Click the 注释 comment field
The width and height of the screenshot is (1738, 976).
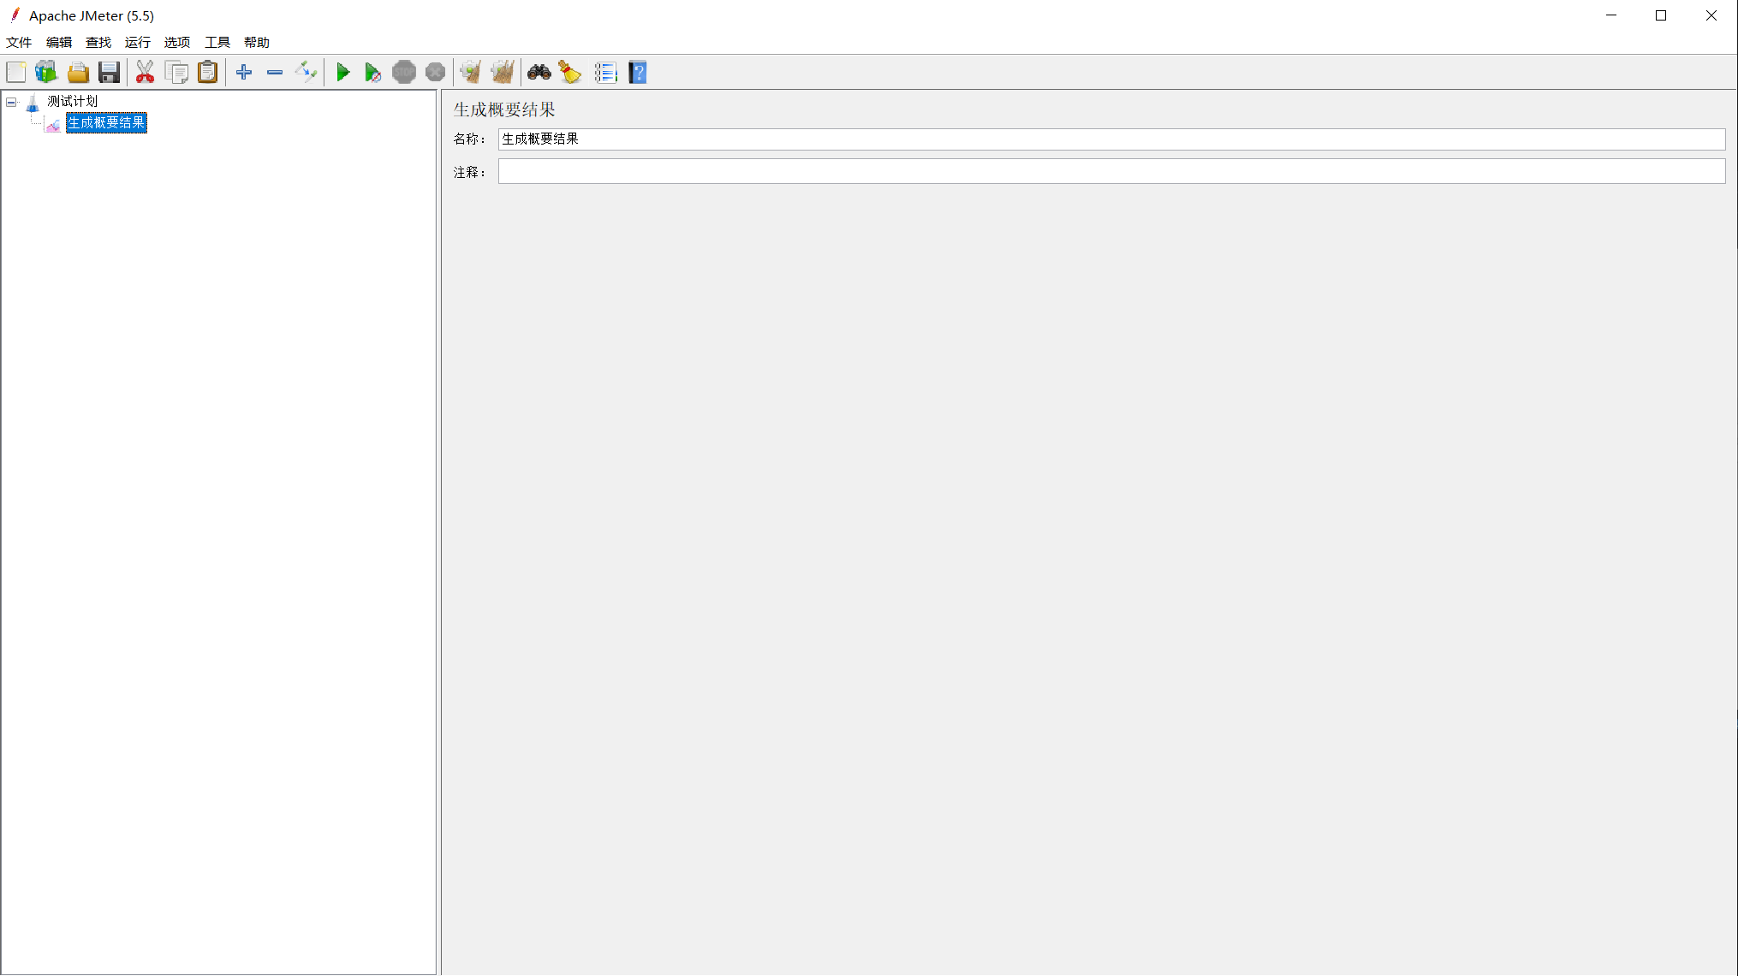point(1110,172)
